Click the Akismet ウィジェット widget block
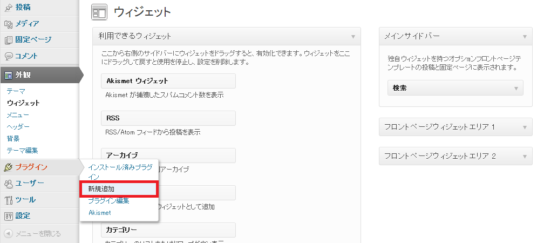Image resolution: width=537 pixels, height=243 pixels. (168, 81)
